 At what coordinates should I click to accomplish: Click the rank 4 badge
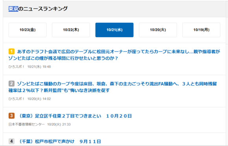[11, 141]
